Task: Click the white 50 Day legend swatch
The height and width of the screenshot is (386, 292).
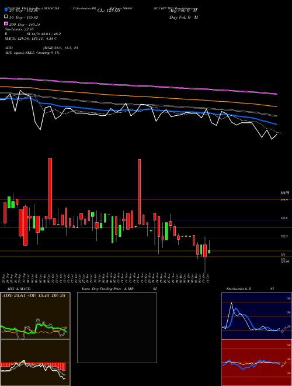Action: 6,17
